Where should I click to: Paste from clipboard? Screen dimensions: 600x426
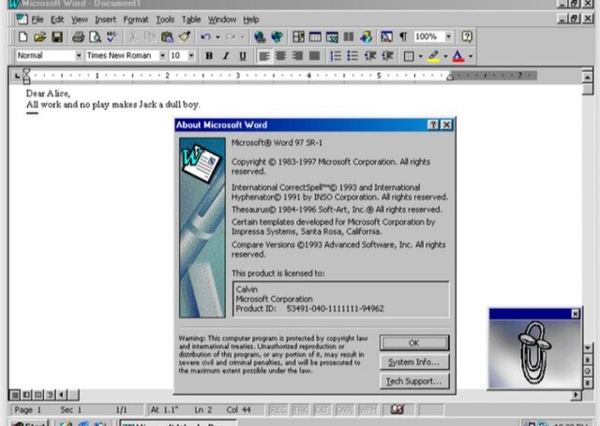pyautogui.click(x=167, y=37)
